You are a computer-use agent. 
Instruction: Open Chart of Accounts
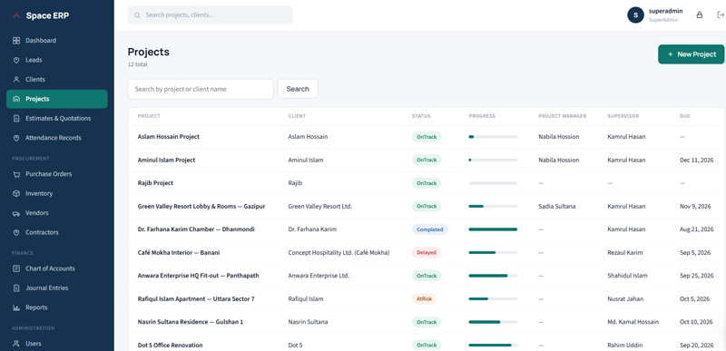coord(57,268)
